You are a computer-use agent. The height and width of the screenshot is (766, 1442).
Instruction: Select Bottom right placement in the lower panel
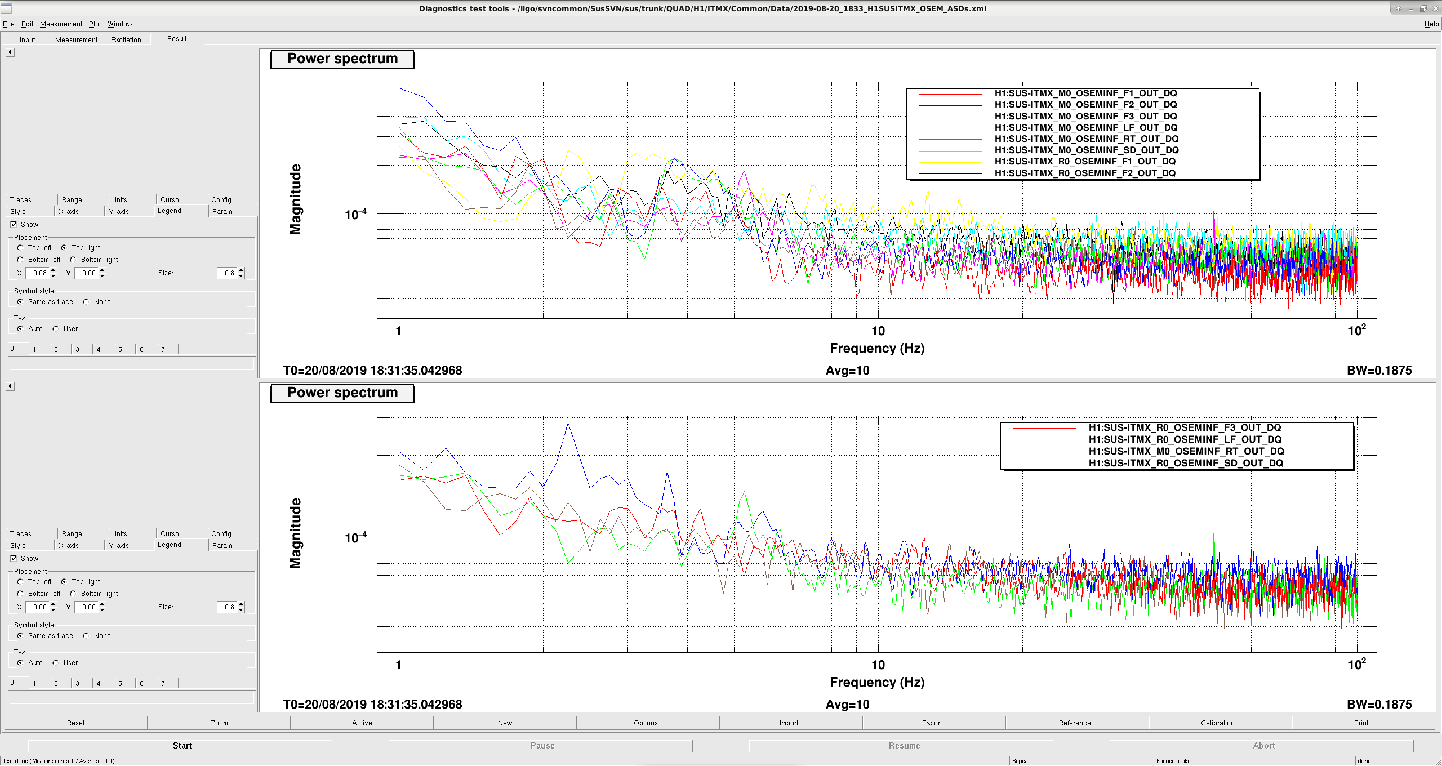[73, 594]
